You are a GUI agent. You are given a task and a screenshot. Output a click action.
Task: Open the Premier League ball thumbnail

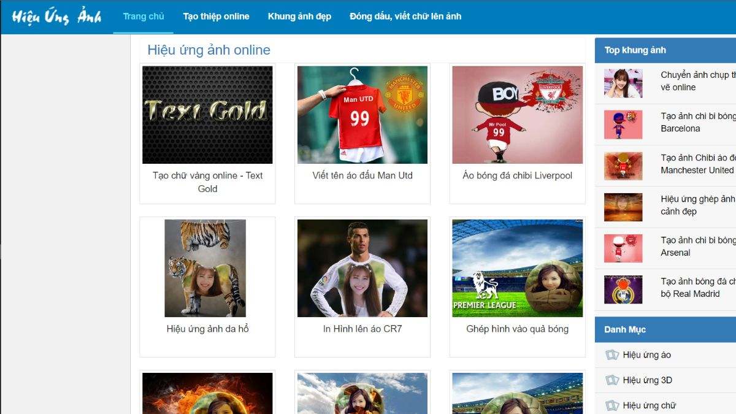coord(517,268)
